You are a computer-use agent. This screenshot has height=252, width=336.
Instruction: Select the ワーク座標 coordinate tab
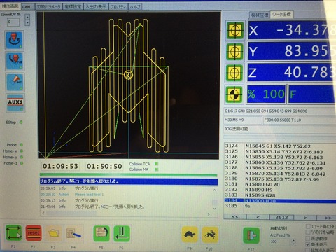click(x=281, y=15)
